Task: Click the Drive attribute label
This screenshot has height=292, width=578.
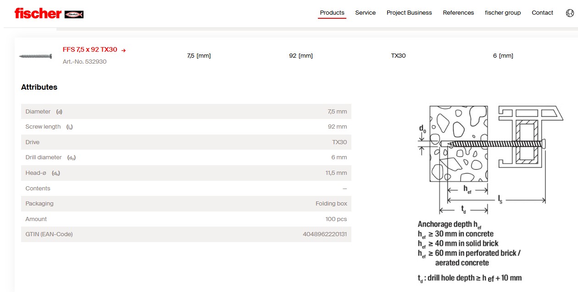Action: [33, 142]
